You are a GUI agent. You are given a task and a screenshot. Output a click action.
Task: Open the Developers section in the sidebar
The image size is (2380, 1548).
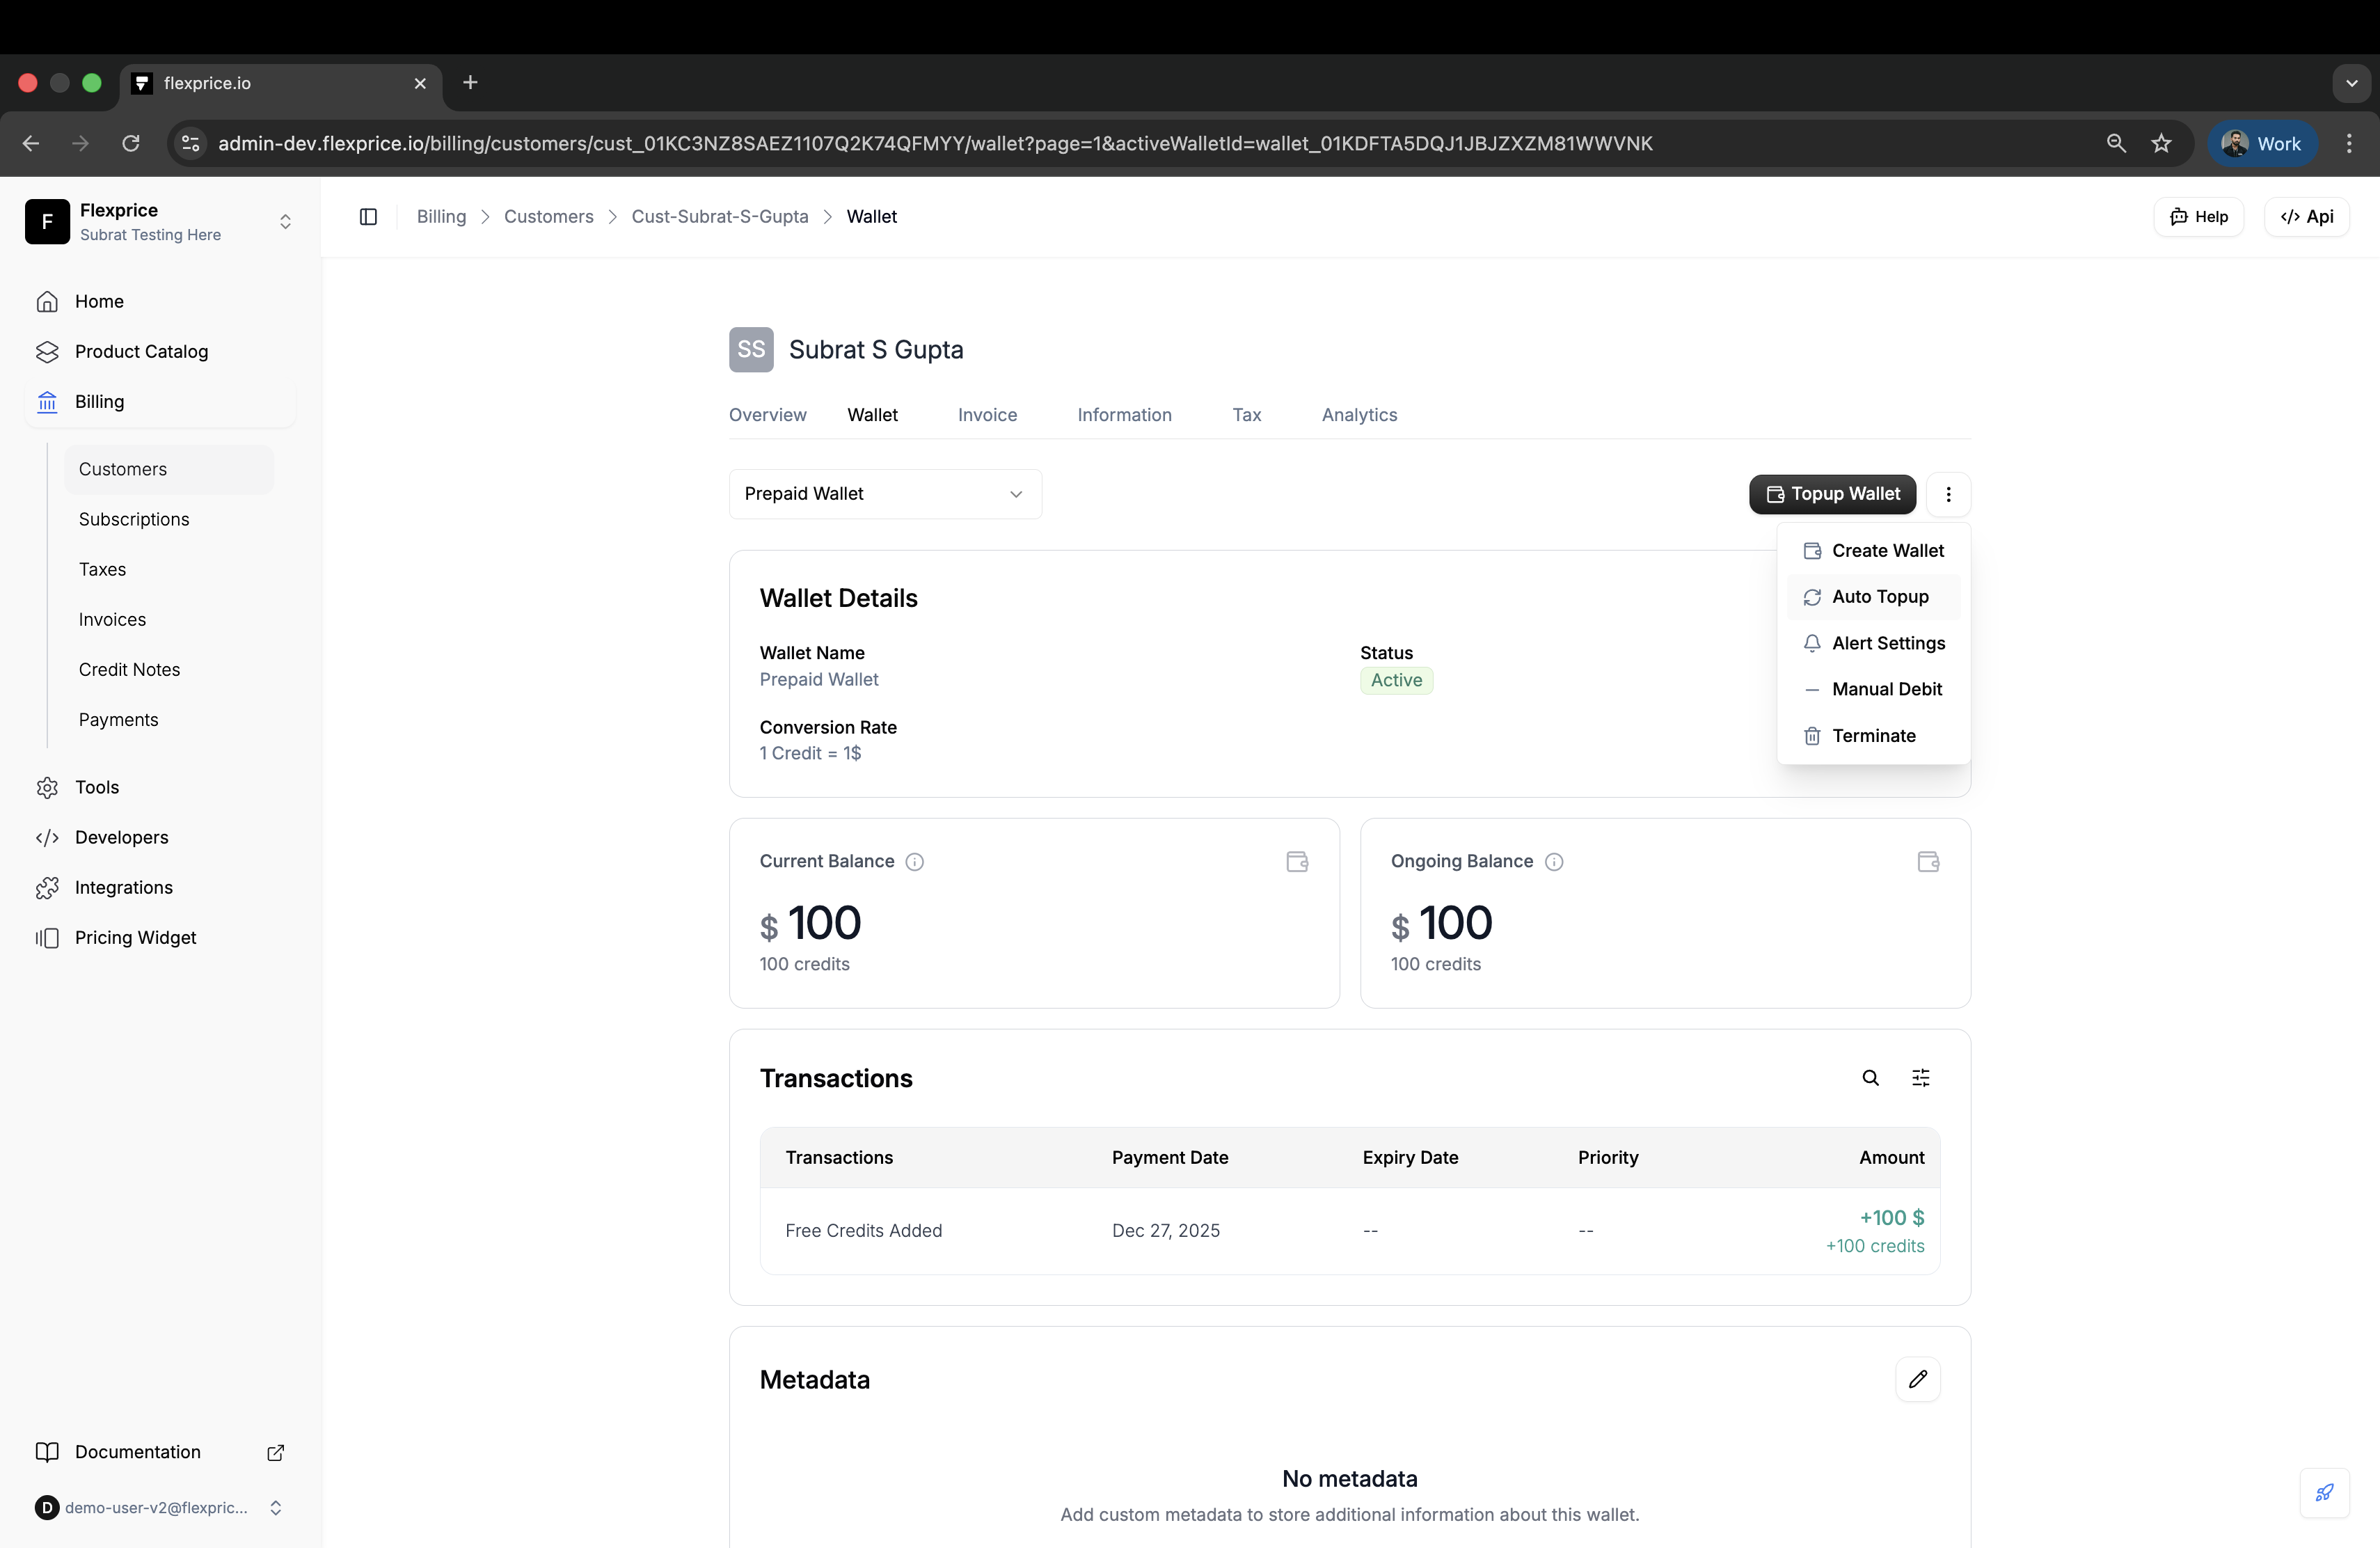pos(121,837)
